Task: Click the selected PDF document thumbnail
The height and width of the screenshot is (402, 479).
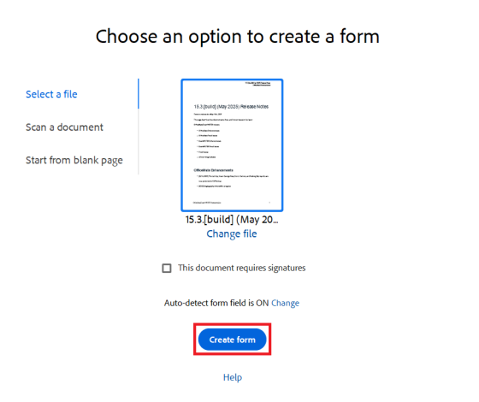Action: [x=232, y=145]
